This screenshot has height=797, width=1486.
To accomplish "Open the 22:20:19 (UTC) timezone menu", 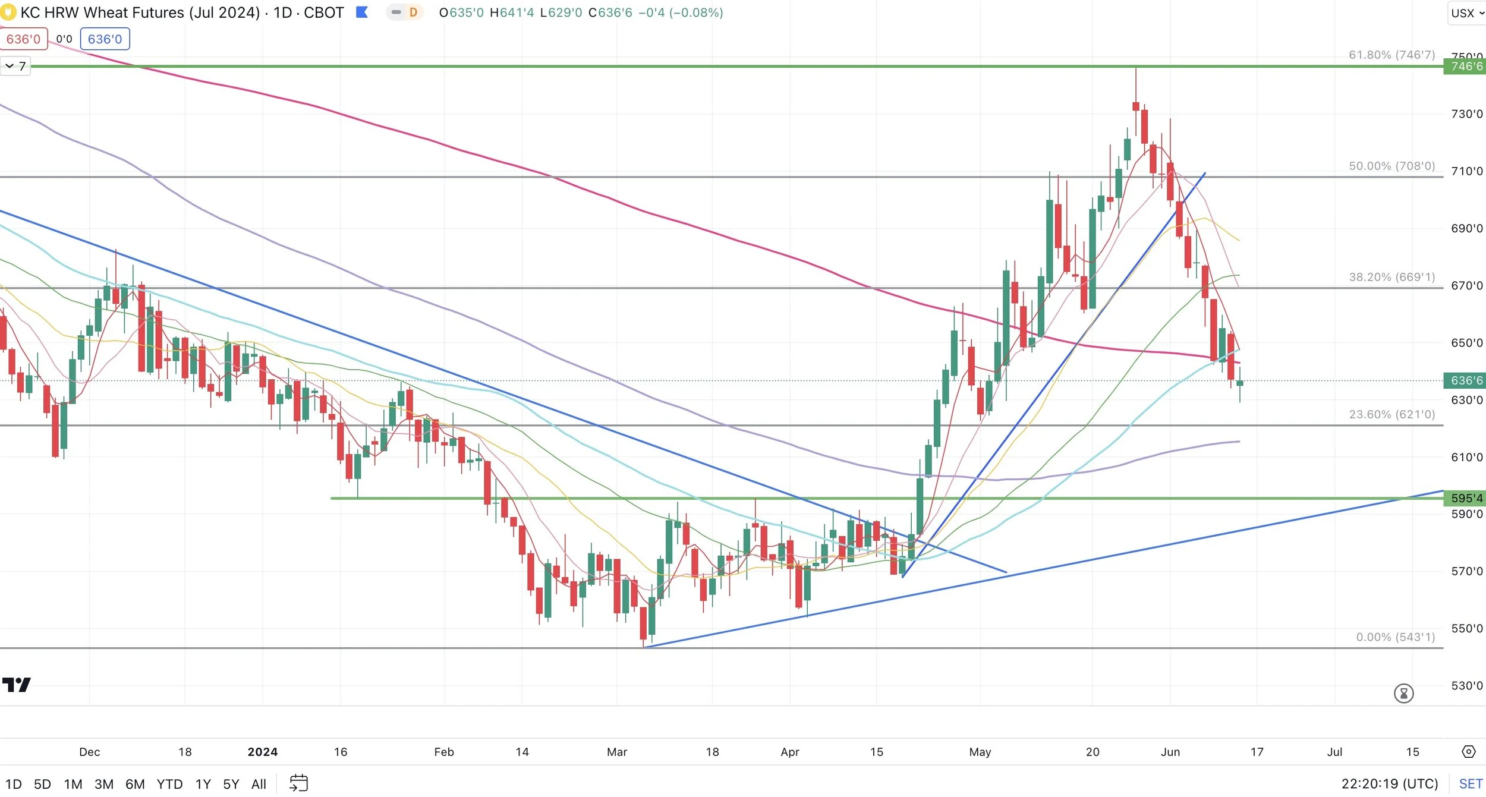I will 1389,783.
